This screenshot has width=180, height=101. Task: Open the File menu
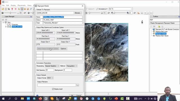(3, 5)
